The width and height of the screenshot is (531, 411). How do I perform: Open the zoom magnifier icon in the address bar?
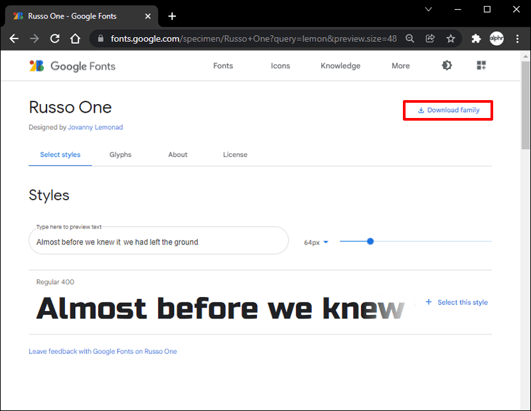[410, 38]
